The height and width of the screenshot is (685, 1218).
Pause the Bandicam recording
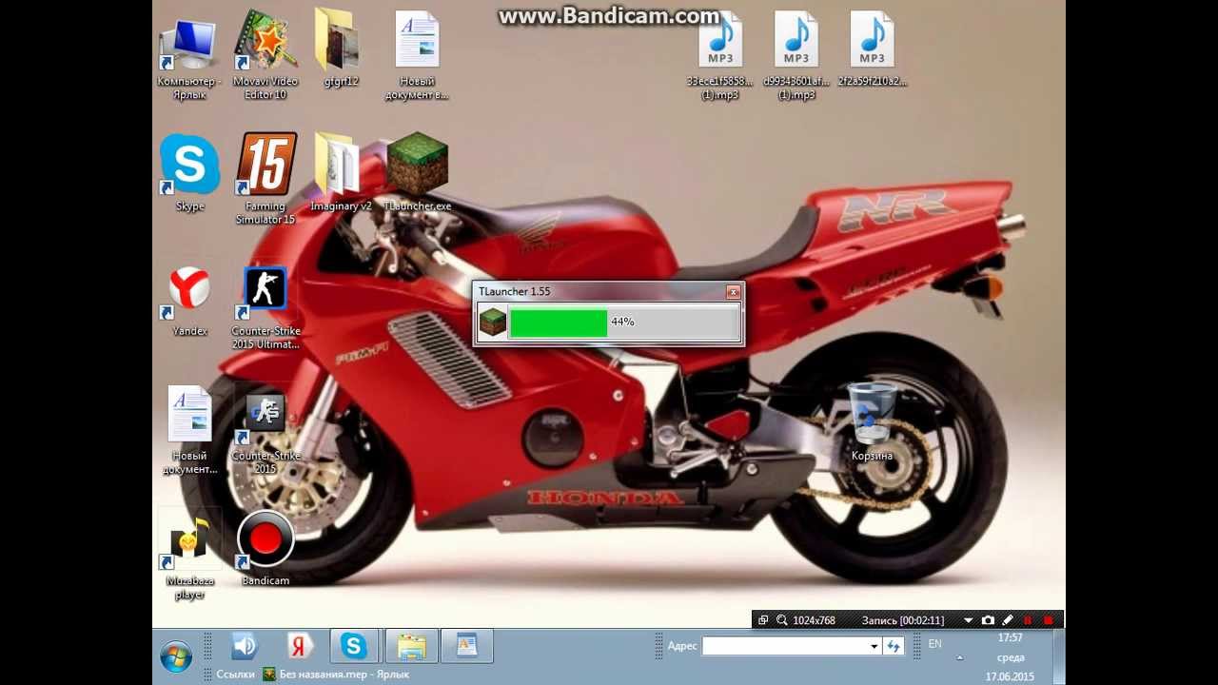pos(1028,620)
